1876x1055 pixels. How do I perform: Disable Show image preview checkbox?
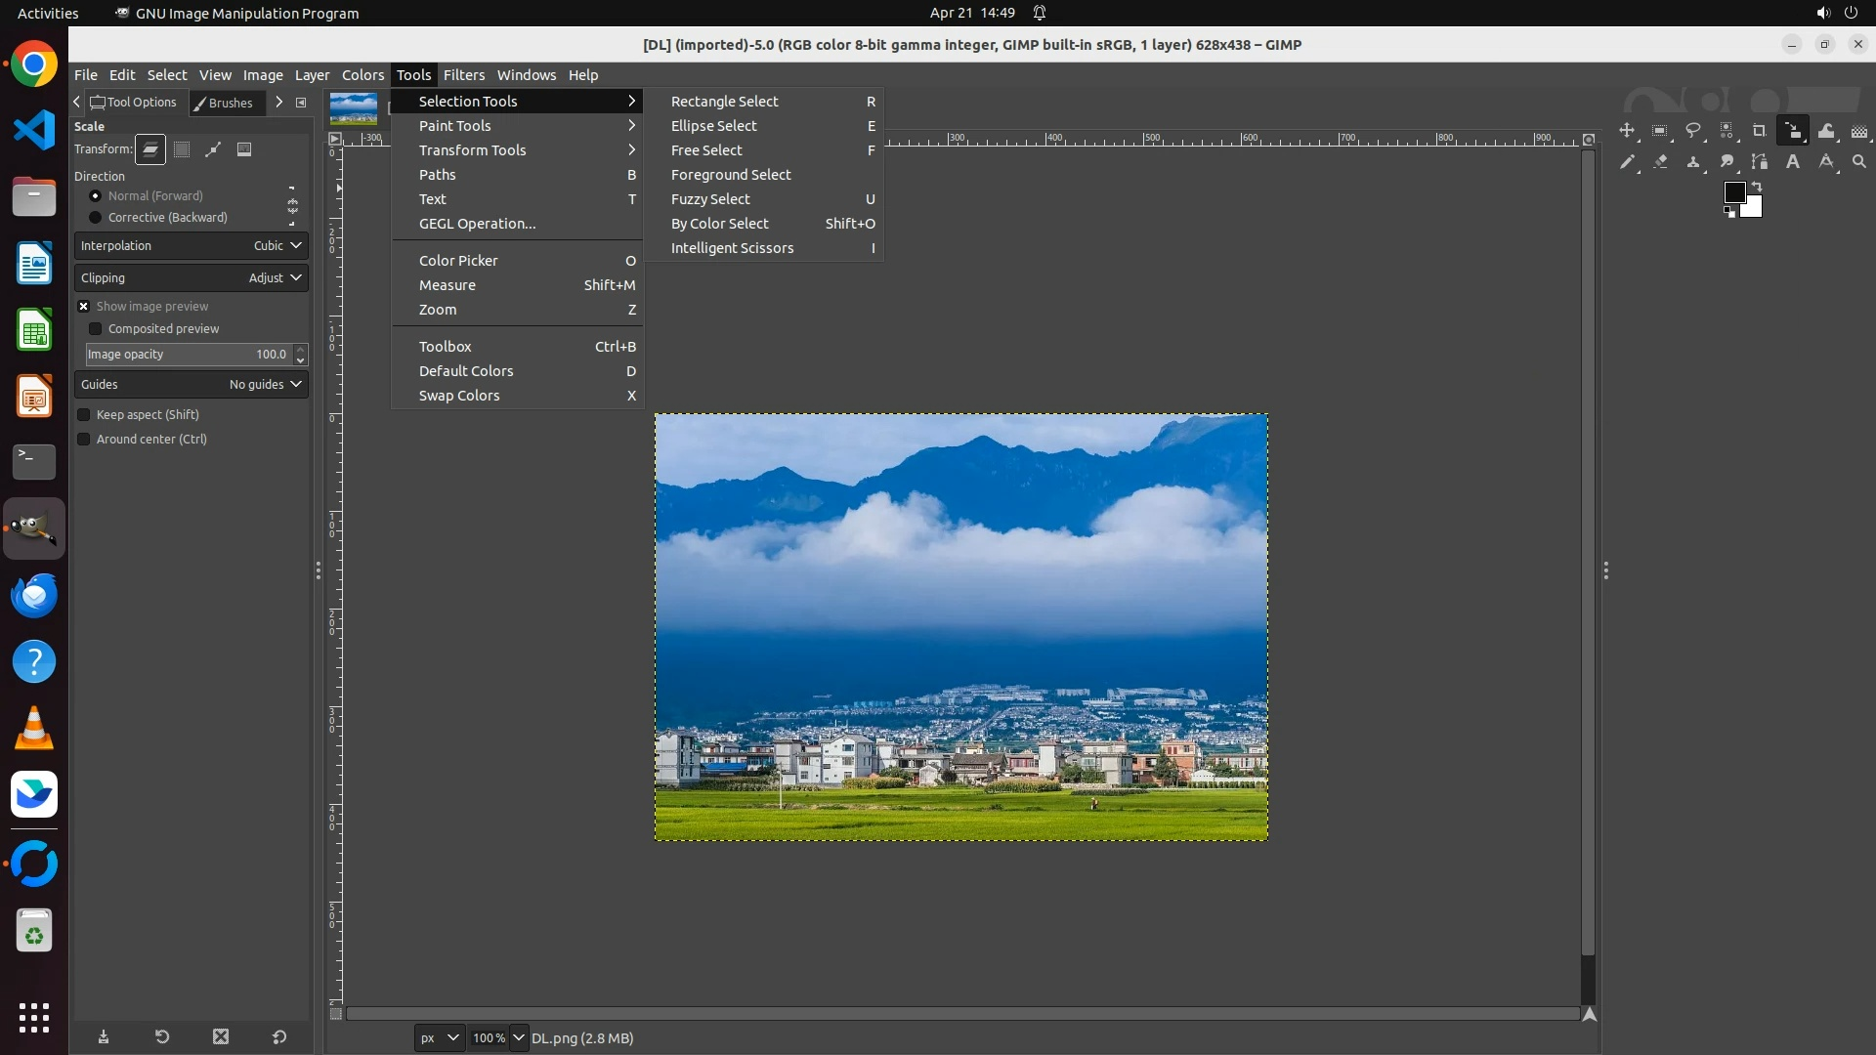click(x=84, y=307)
